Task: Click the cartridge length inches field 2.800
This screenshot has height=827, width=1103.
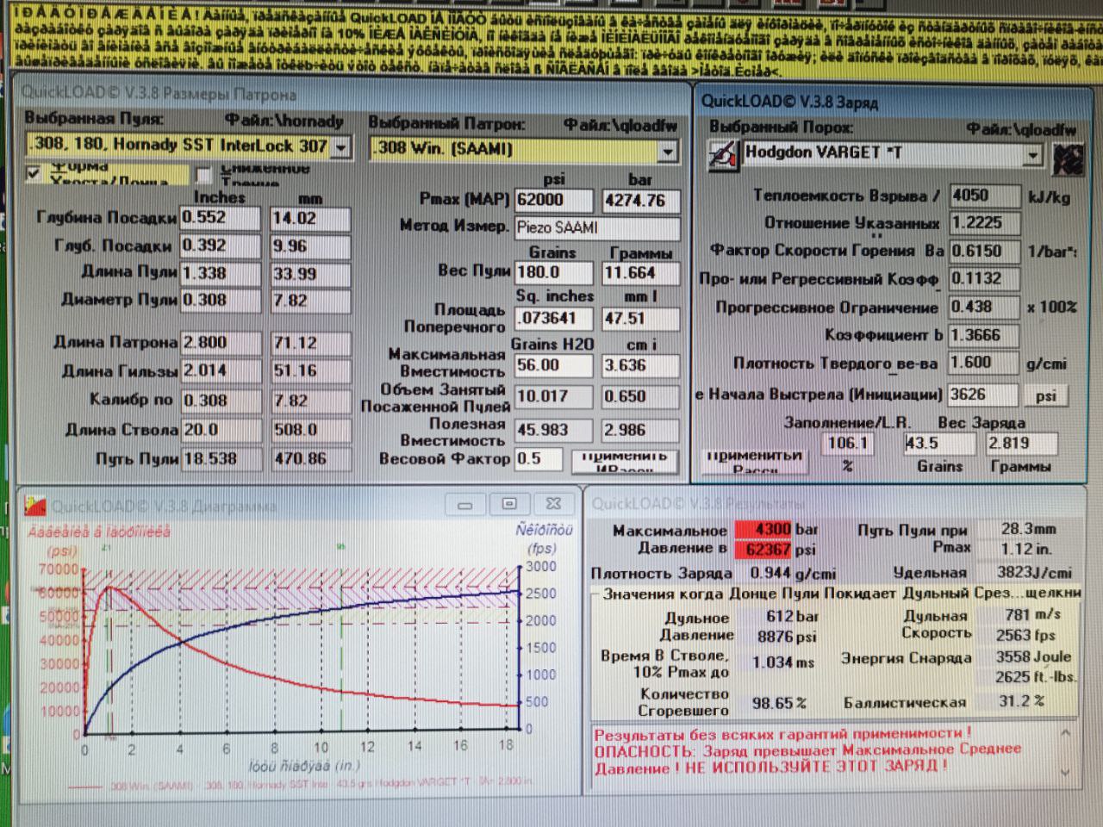Action: 221,343
